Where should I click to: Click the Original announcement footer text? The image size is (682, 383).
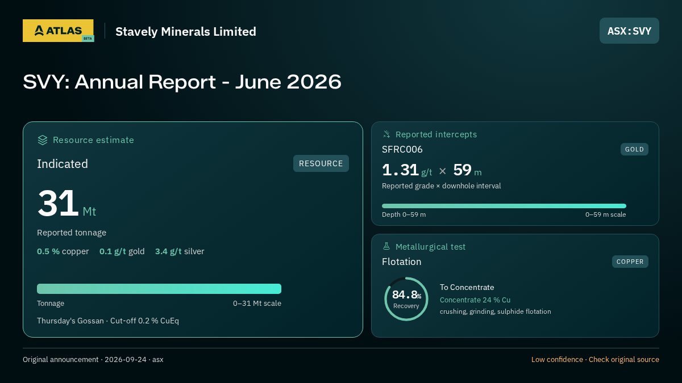pos(93,360)
